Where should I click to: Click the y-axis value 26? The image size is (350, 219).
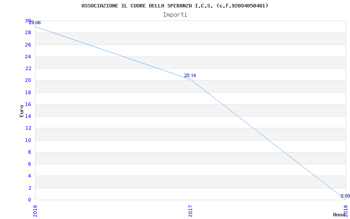(28, 45)
